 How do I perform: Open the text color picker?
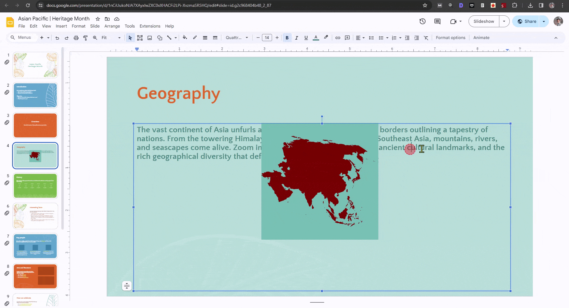pyautogui.click(x=316, y=38)
